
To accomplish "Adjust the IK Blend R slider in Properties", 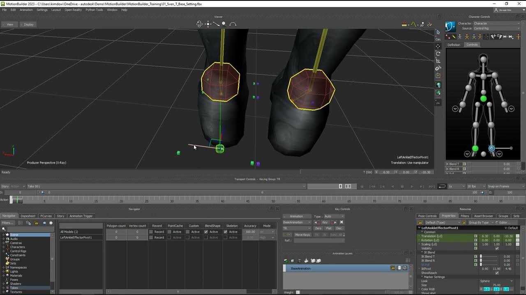I will click(x=489, y=261).
